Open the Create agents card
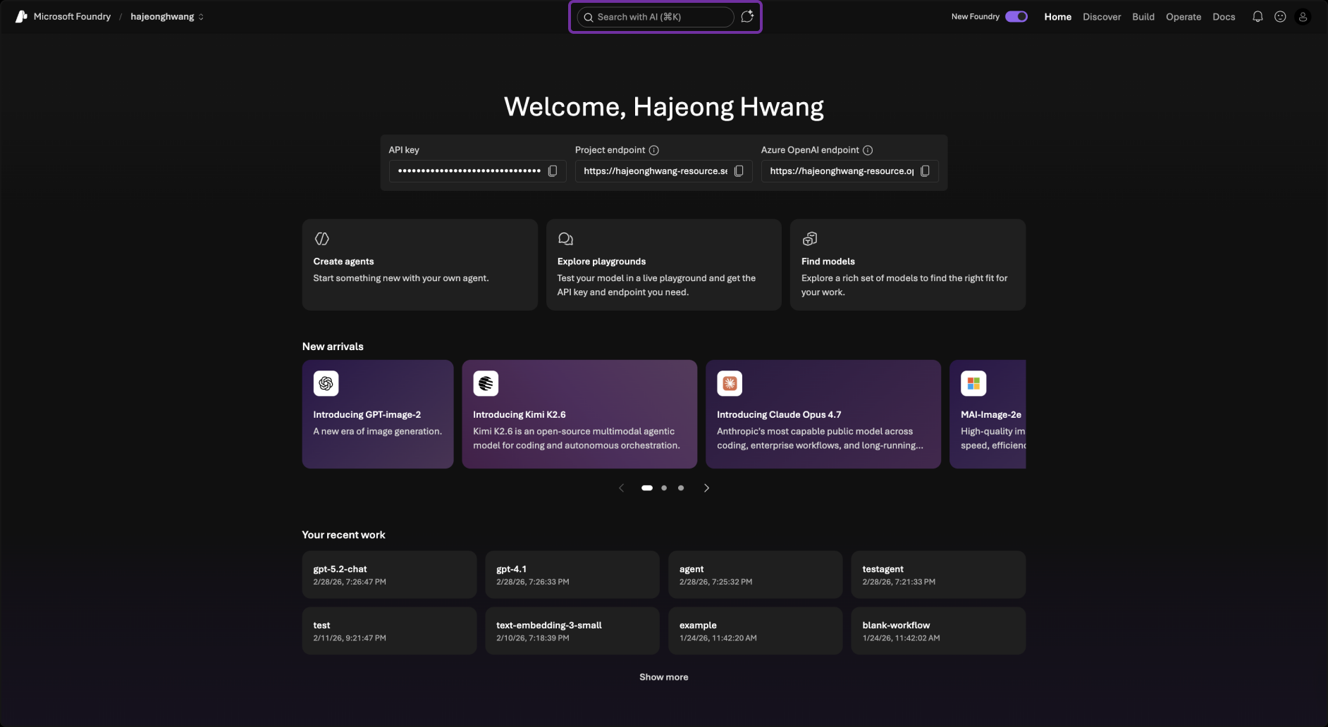The width and height of the screenshot is (1328, 727). click(419, 264)
